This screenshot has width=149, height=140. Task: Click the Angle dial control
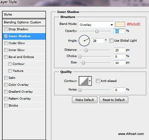tap(84, 40)
